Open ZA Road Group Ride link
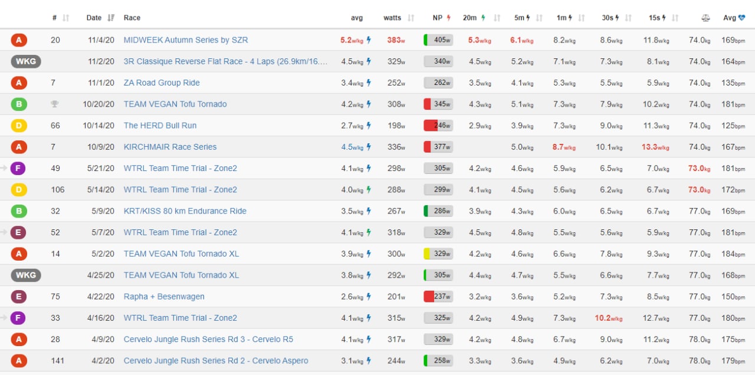The image size is (755, 375). point(162,83)
